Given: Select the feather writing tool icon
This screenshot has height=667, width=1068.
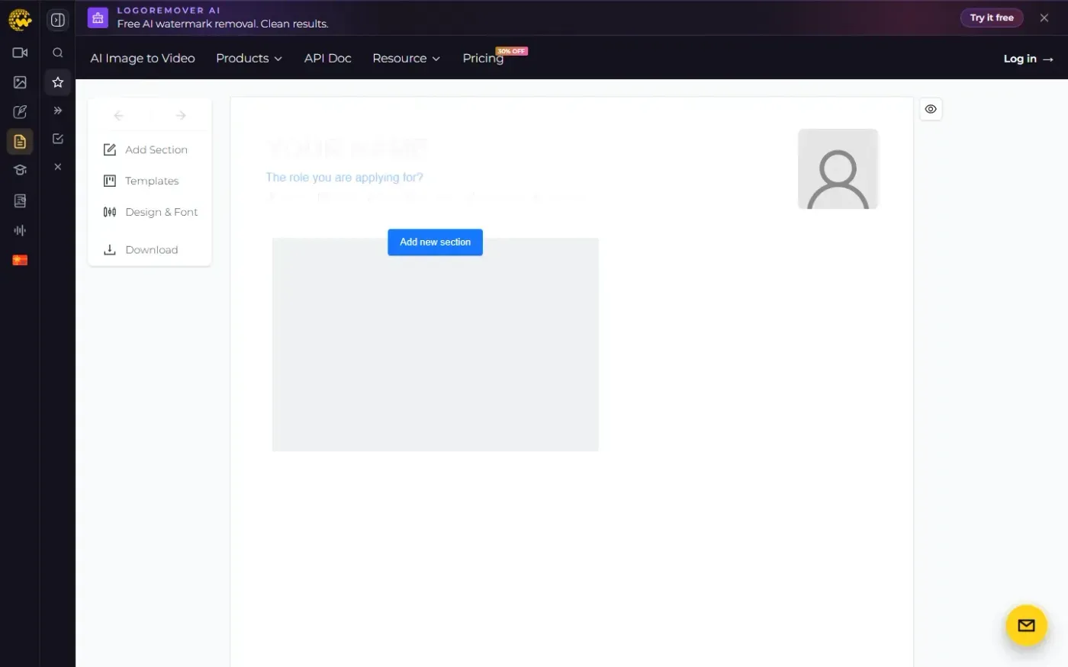Looking at the screenshot, I should click(20, 112).
